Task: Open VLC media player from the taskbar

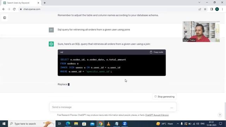Action: click(x=108, y=124)
